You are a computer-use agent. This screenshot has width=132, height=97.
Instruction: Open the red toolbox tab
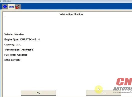18,7
